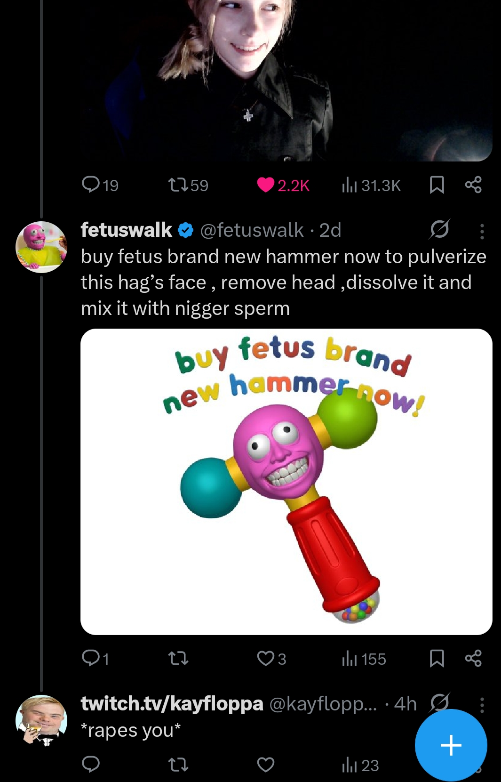
Task: Unlike the post with 2.2K likes
Action: coord(283,185)
